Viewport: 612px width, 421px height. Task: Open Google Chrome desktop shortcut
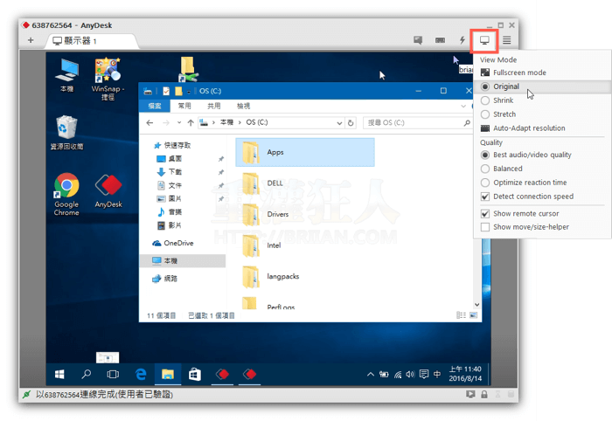click(66, 194)
